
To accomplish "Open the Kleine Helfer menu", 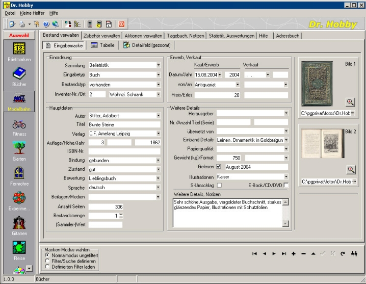I will click(x=32, y=12).
